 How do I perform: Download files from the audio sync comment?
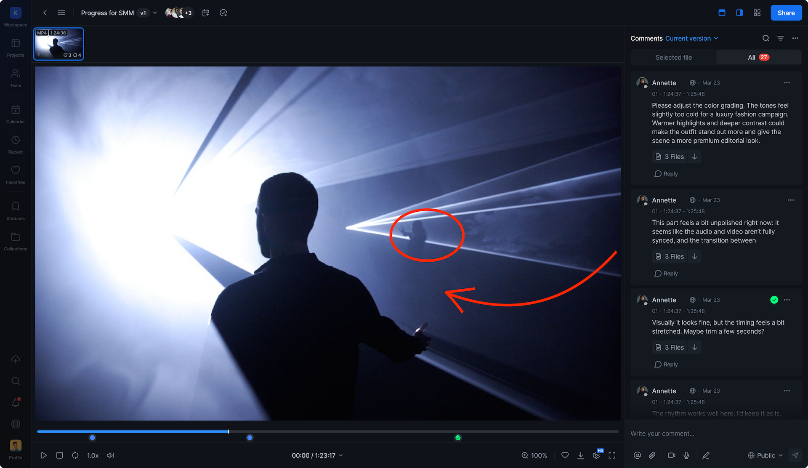click(x=695, y=256)
